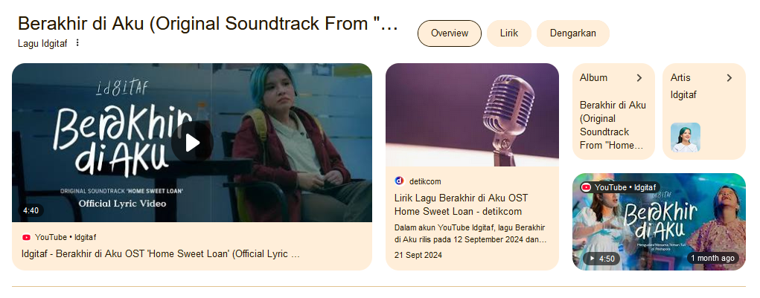Click the Idgitaf artist profile picture
Viewport: 760px width, 298px height.
click(x=686, y=137)
